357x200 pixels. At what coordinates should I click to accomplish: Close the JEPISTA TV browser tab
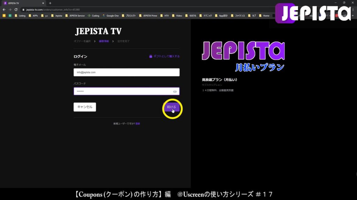pos(43,3)
